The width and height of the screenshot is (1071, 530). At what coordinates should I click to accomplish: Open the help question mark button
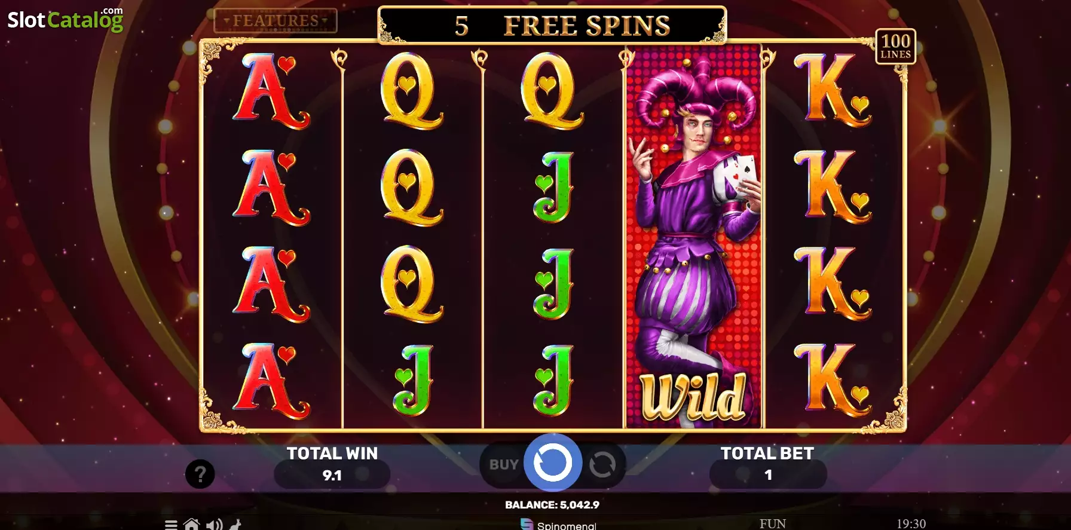click(200, 474)
